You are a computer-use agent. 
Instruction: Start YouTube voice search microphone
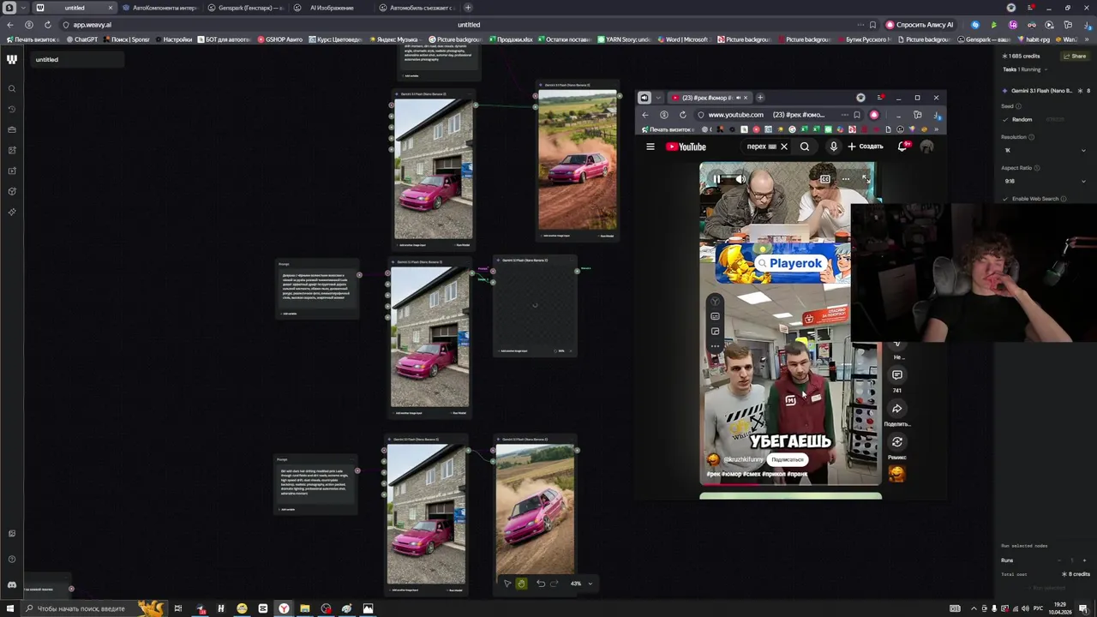(834, 147)
